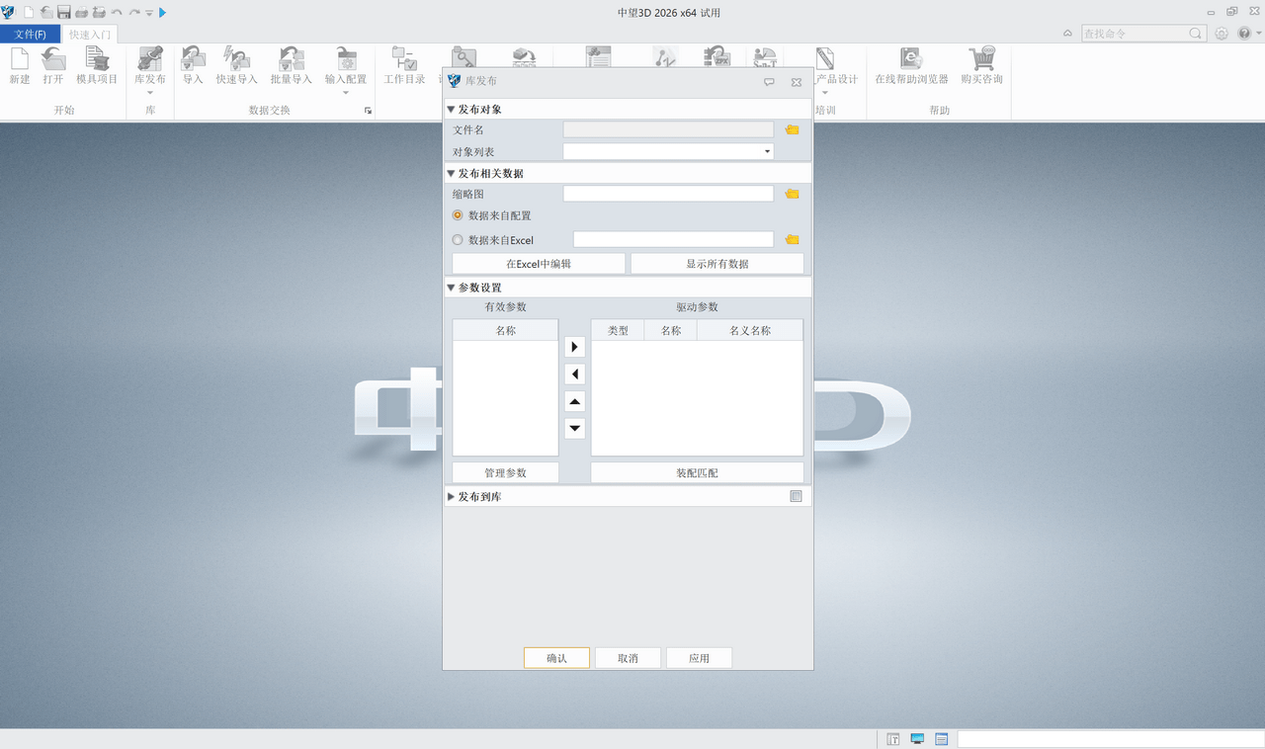This screenshot has width=1265, height=749.
Task: Open 批量导入 batch import
Action: tap(290, 67)
